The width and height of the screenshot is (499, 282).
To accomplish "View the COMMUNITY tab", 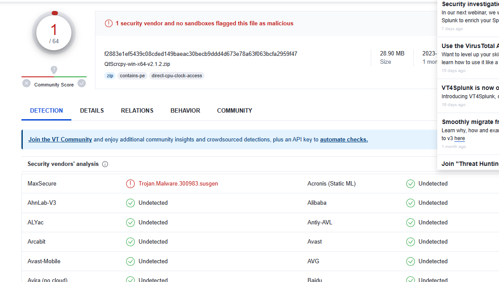I will [x=234, y=110].
